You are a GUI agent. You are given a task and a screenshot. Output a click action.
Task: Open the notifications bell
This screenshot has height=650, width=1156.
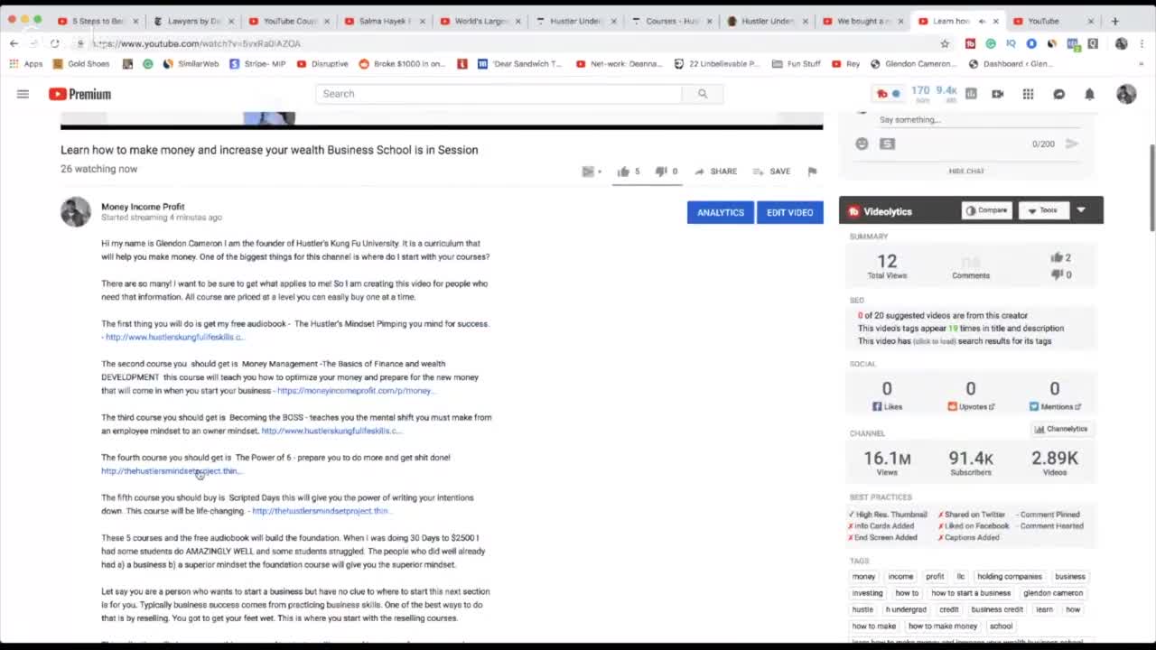tap(1089, 94)
